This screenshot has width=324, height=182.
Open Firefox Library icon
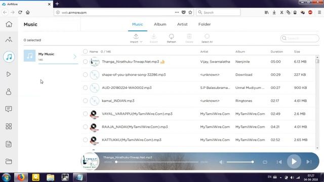[x=267, y=12]
